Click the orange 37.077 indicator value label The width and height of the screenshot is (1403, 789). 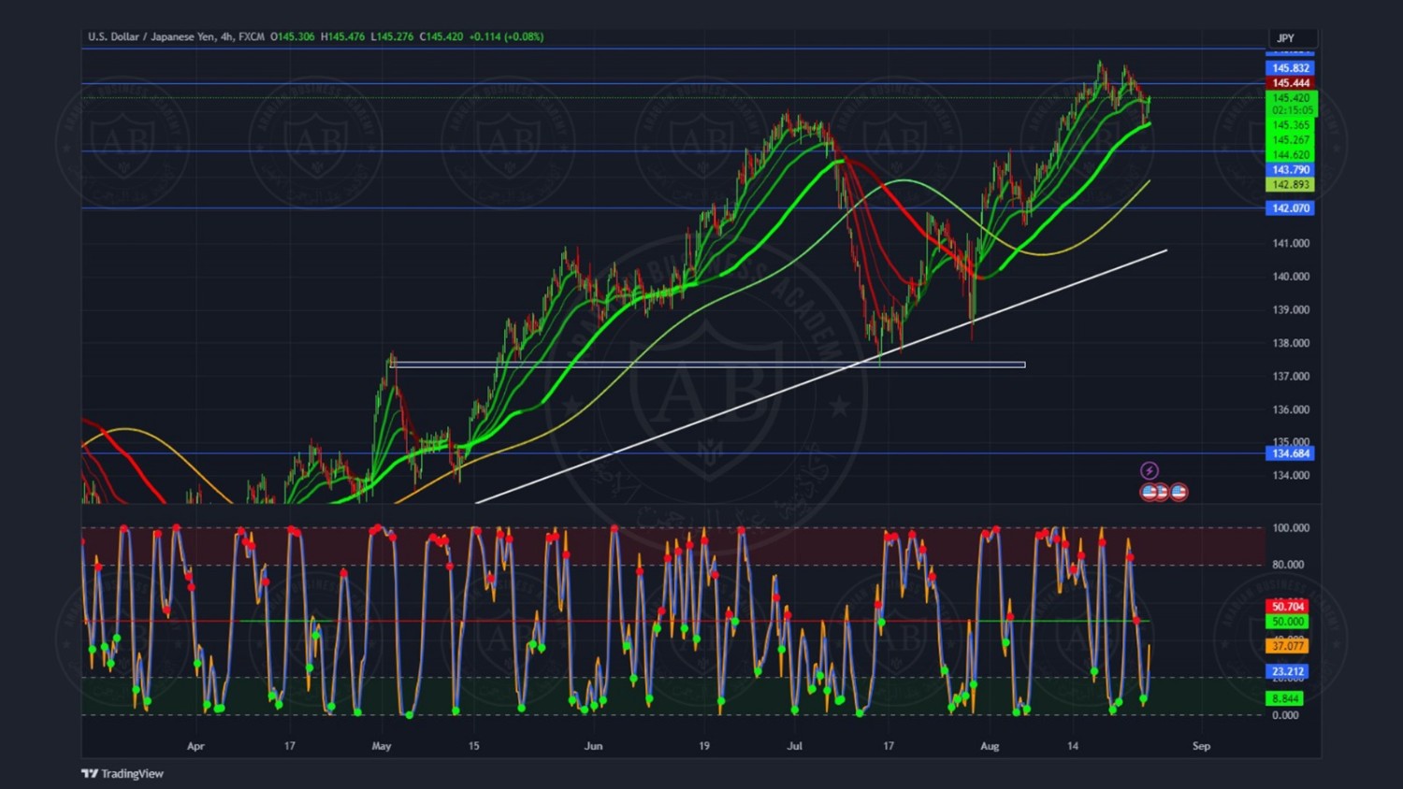(x=1287, y=646)
